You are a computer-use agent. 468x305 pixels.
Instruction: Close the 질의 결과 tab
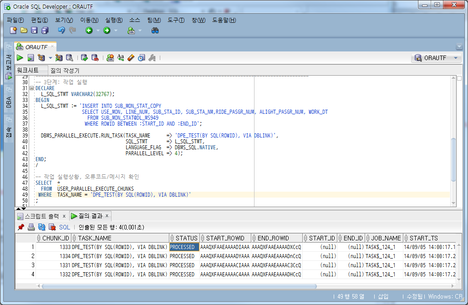click(107, 215)
